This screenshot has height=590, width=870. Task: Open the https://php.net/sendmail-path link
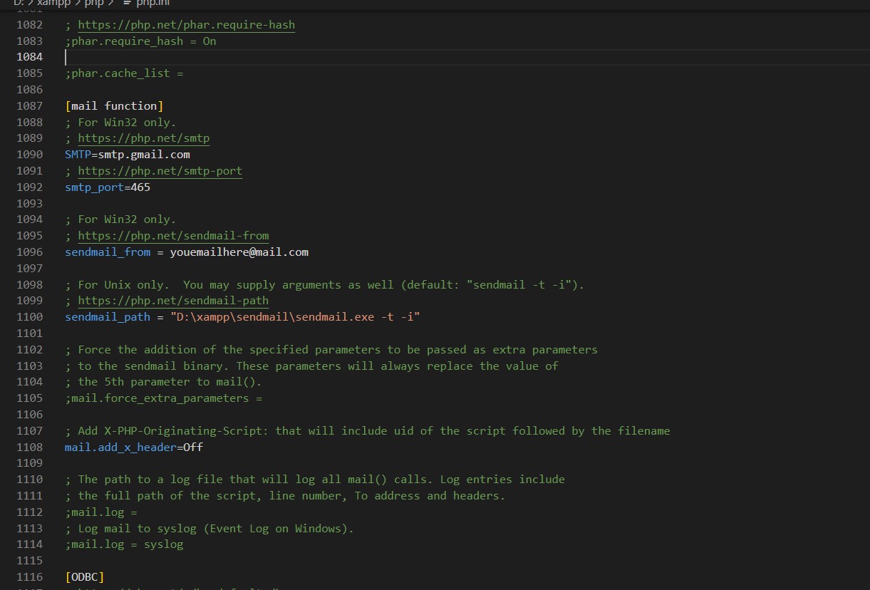coord(172,301)
